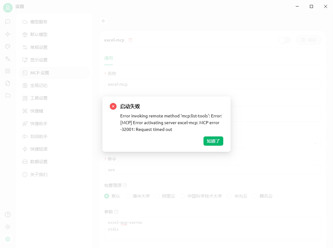Open the knowledge base sidebar icon
The height and width of the screenshot is (248, 333).
pos(8,83)
